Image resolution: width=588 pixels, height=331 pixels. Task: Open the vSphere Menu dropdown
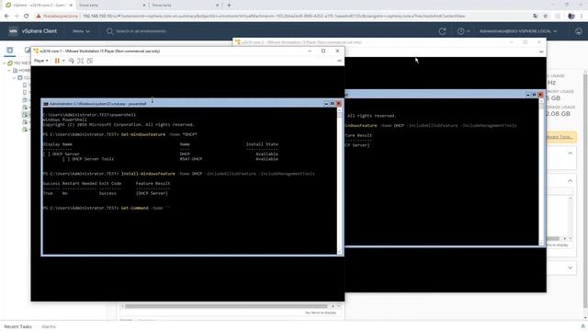tap(81, 31)
